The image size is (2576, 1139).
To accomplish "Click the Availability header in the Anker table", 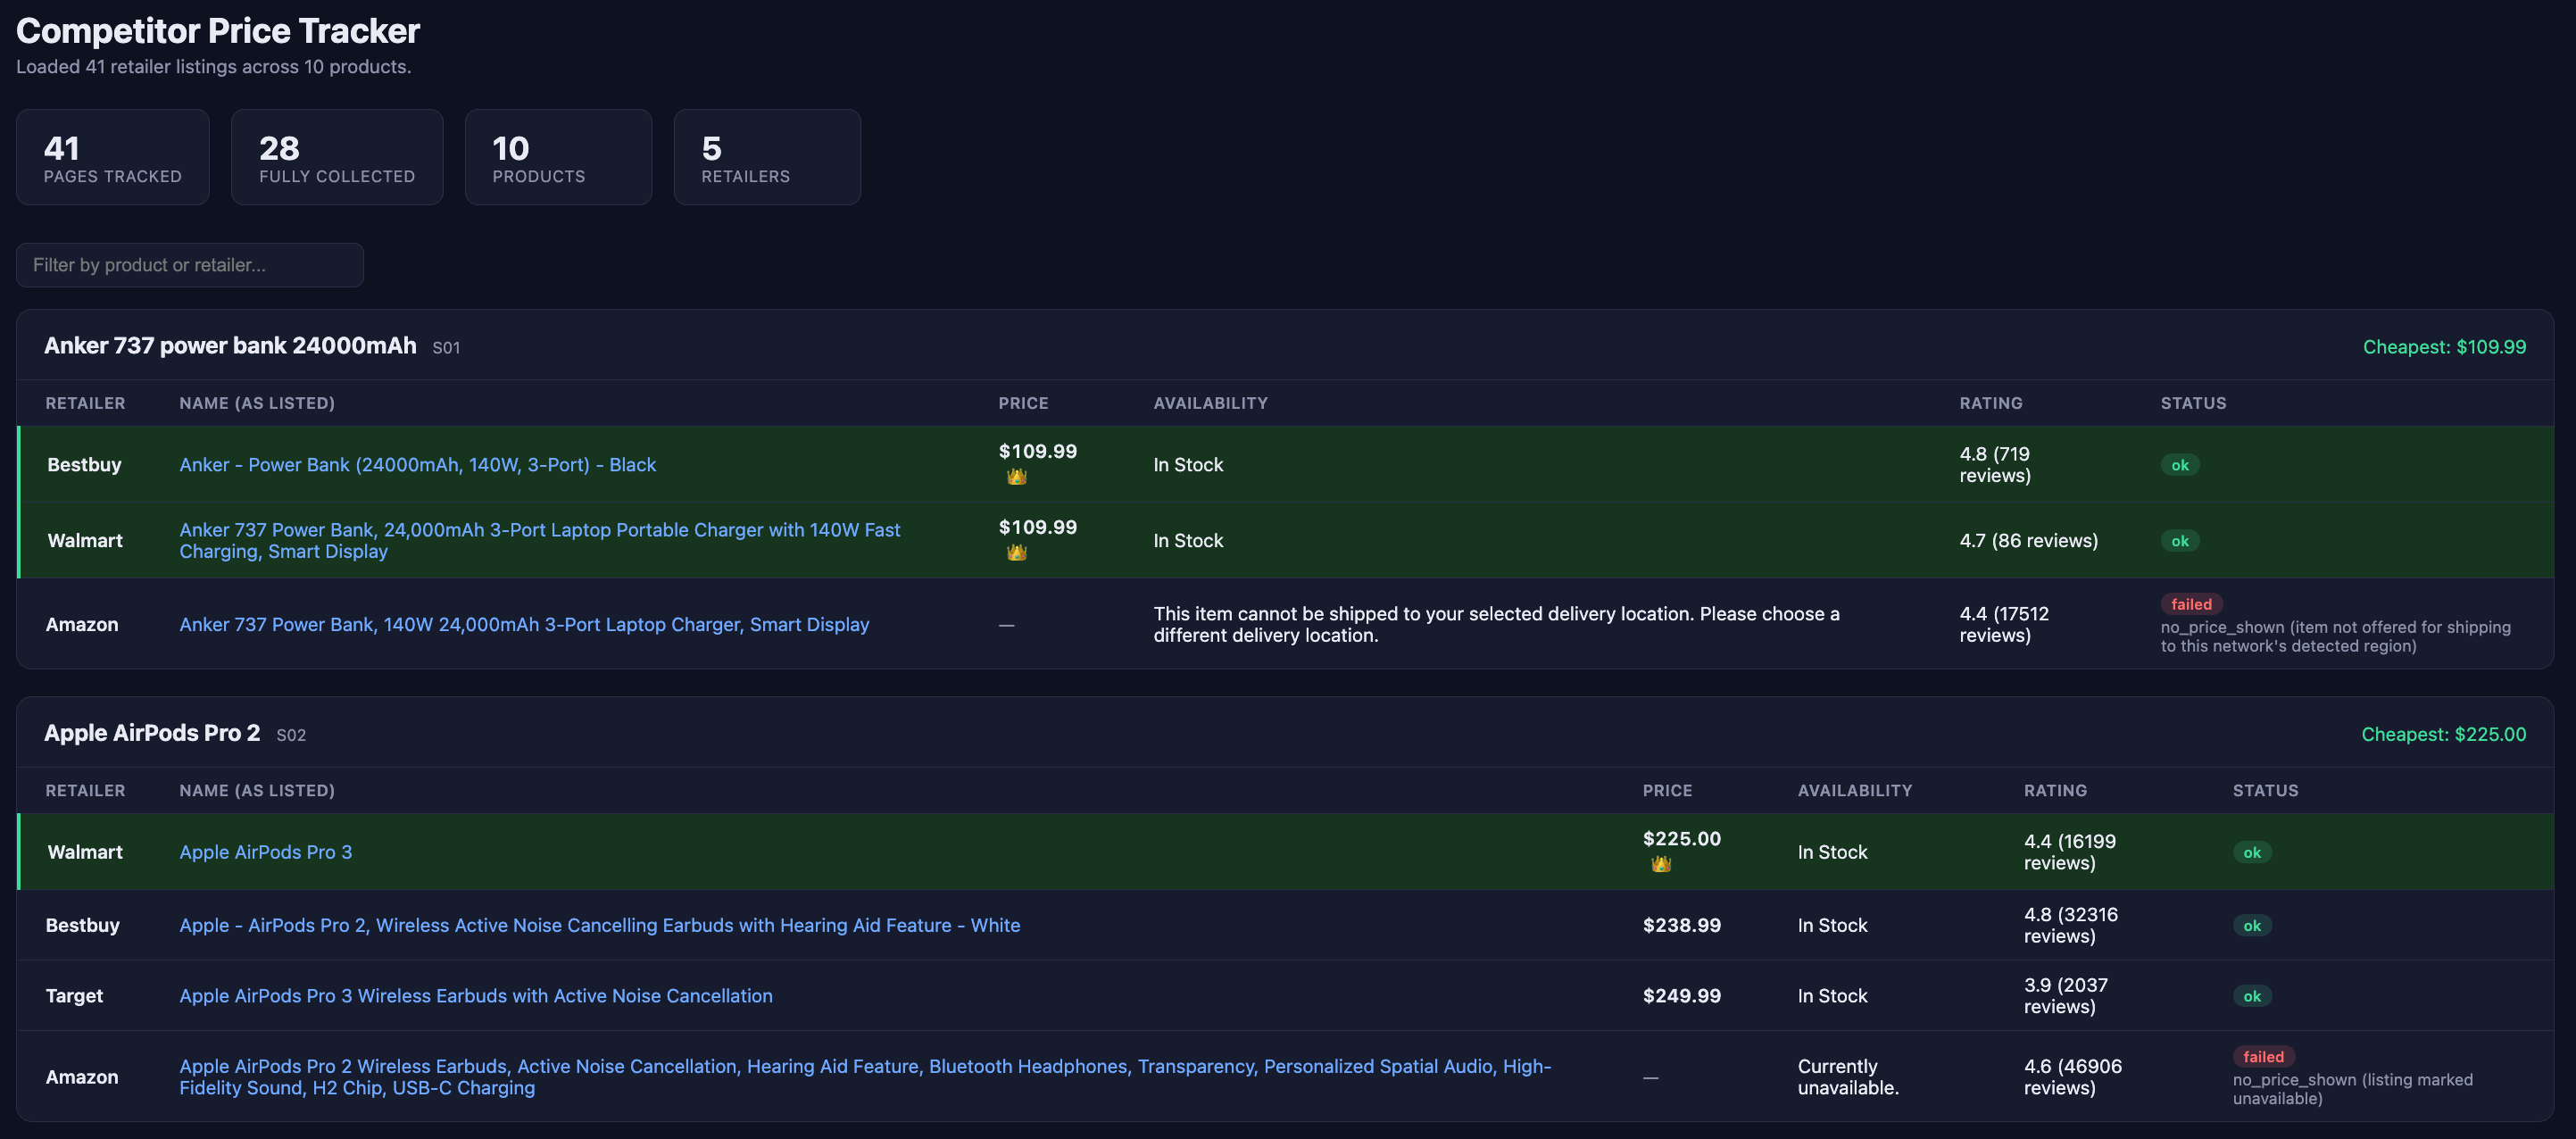I will pyautogui.click(x=1210, y=403).
